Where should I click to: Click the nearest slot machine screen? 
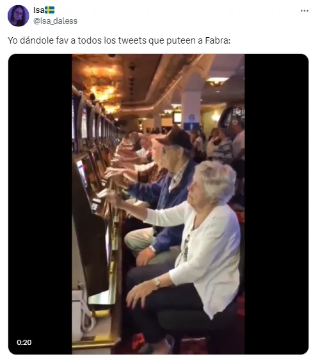click(x=83, y=175)
